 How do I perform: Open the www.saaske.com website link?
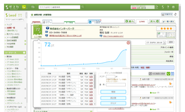click(x=113, y=36)
